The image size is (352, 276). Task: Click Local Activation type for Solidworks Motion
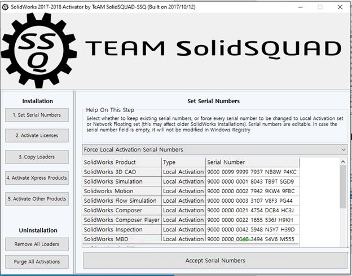click(183, 192)
